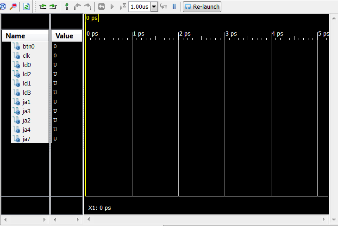Click the value 0 of clk
The height and width of the screenshot is (226, 338).
[x=55, y=55]
